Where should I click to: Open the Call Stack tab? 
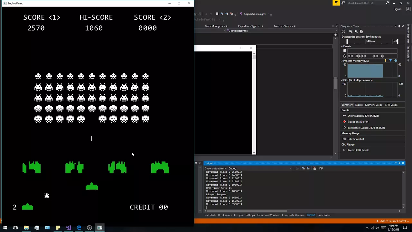pyautogui.click(x=210, y=215)
